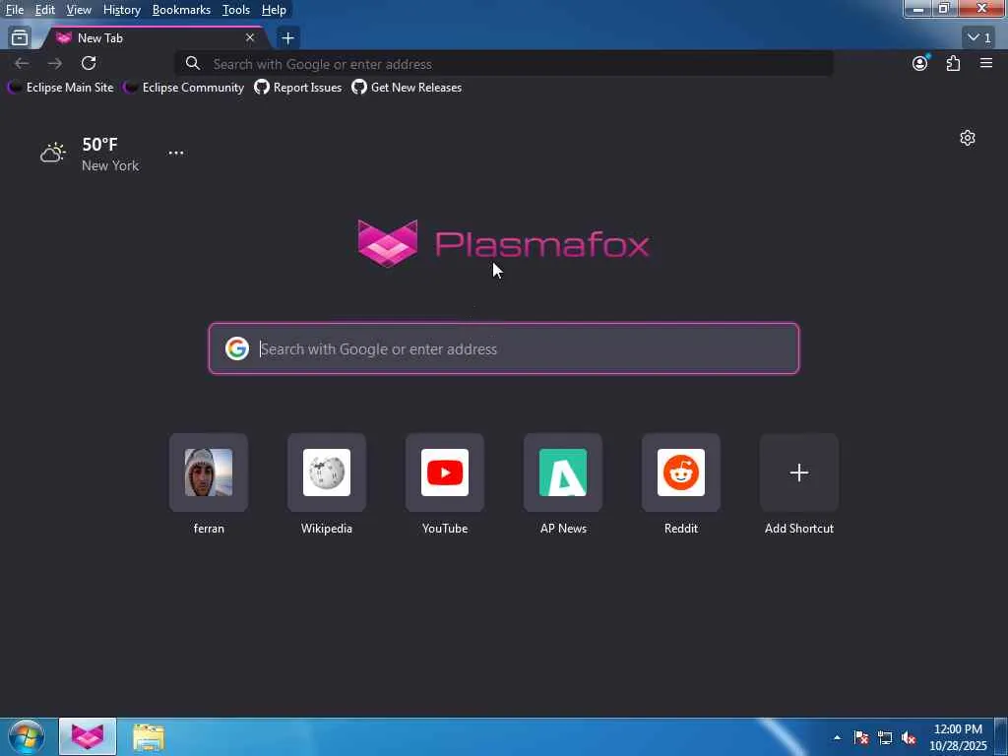This screenshot has width=1008, height=756.
Task: Open the taskbar clock and date
Action: (958, 737)
